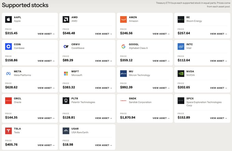Select the $144.35 Oracle price
Viewport: 232px width, 151px height.
(x=11, y=118)
